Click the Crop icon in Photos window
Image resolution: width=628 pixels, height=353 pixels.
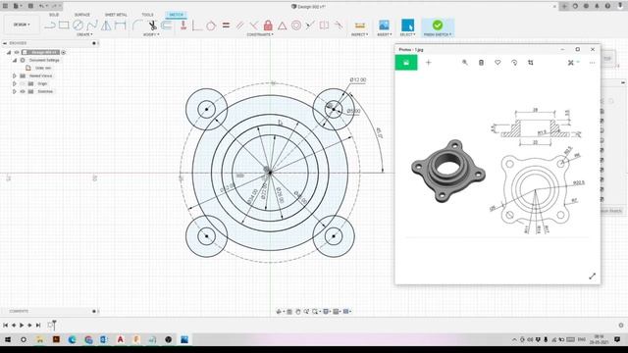[x=531, y=63]
